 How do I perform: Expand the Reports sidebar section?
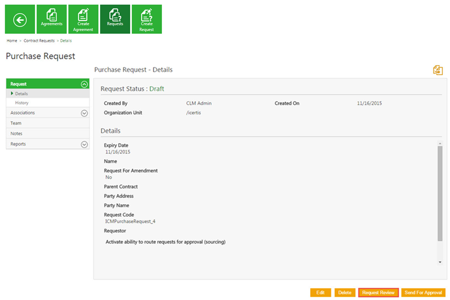84,144
